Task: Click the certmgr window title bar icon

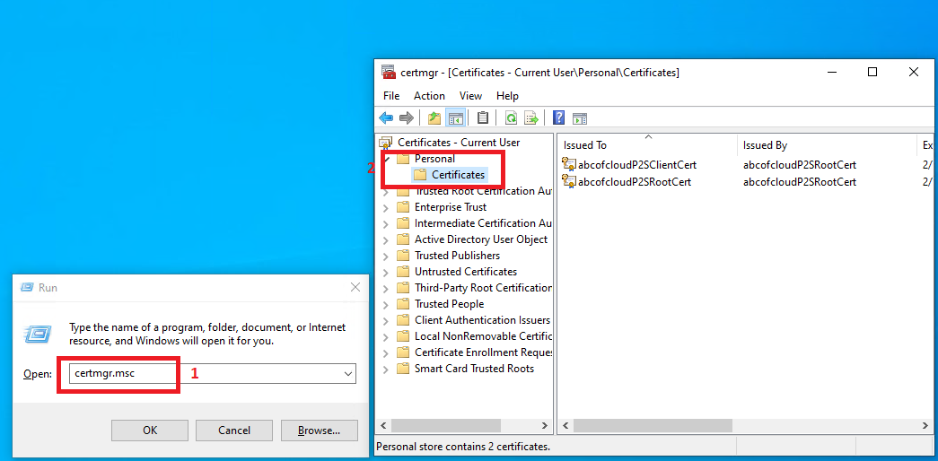Action: [x=389, y=73]
